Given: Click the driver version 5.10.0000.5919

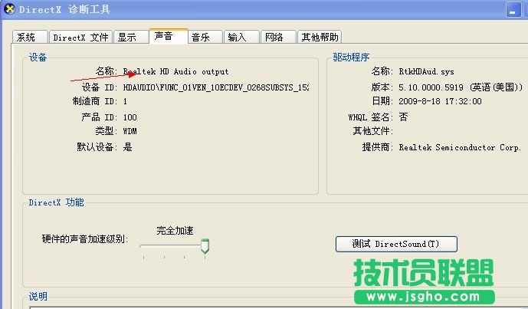Looking at the screenshot, I should pos(431,87).
